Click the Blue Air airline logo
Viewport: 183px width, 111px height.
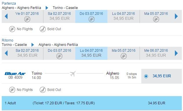tap(15, 74)
